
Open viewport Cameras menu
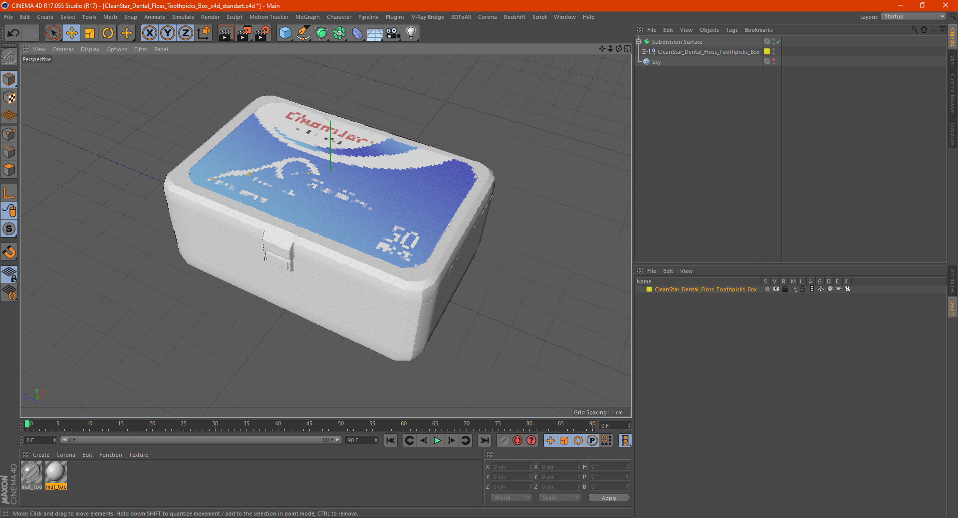coord(63,49)
